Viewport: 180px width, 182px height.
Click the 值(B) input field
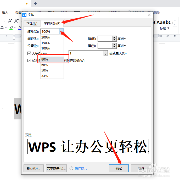(105, 39)
